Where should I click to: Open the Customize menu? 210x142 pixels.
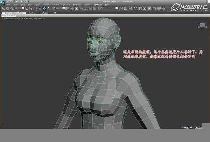coord(87,5)
